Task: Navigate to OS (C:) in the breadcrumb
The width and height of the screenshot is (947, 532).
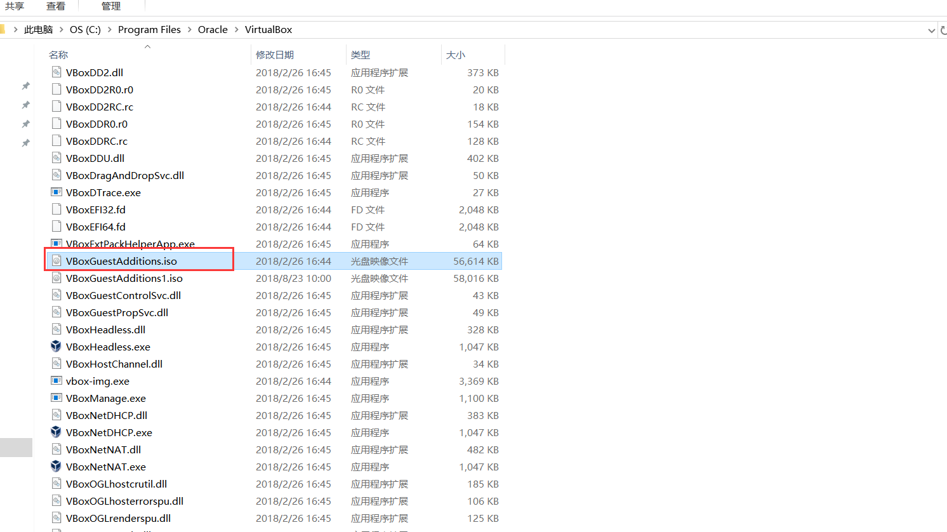Action: tap(85, 30)
